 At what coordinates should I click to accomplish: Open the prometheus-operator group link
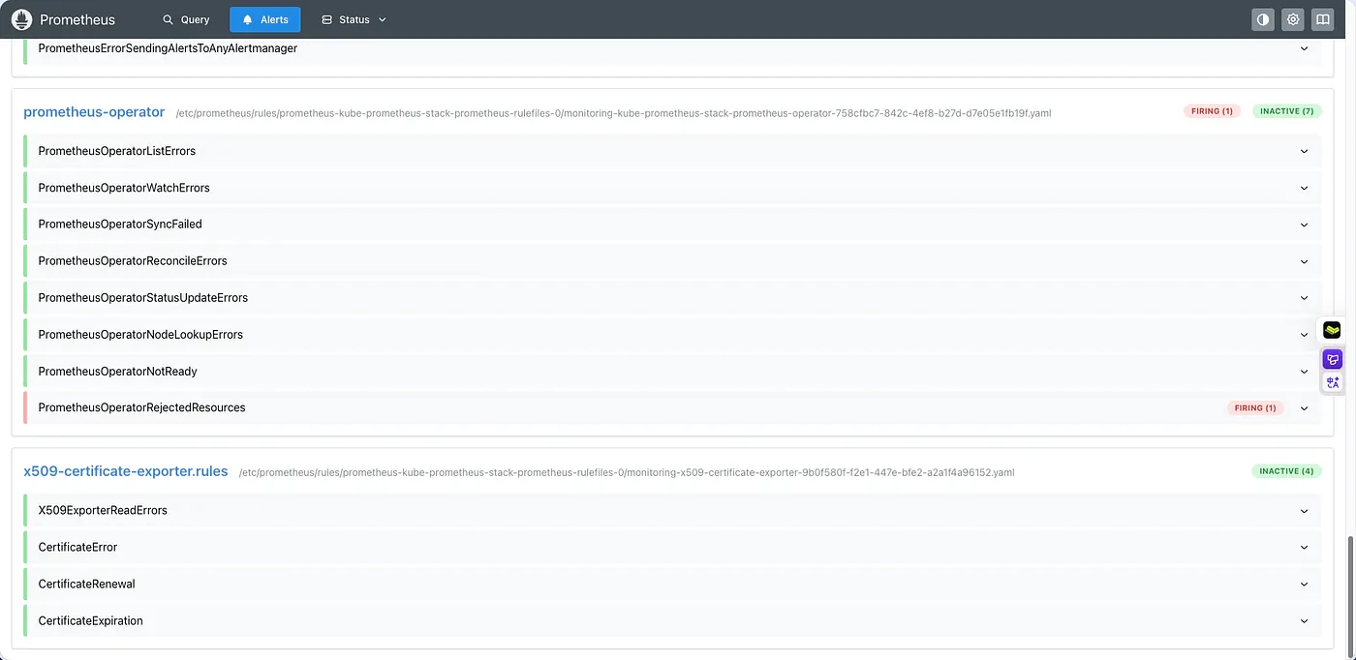[94, 112]
